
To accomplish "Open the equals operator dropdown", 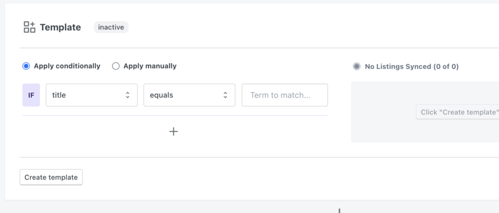I will coord(189,95).
